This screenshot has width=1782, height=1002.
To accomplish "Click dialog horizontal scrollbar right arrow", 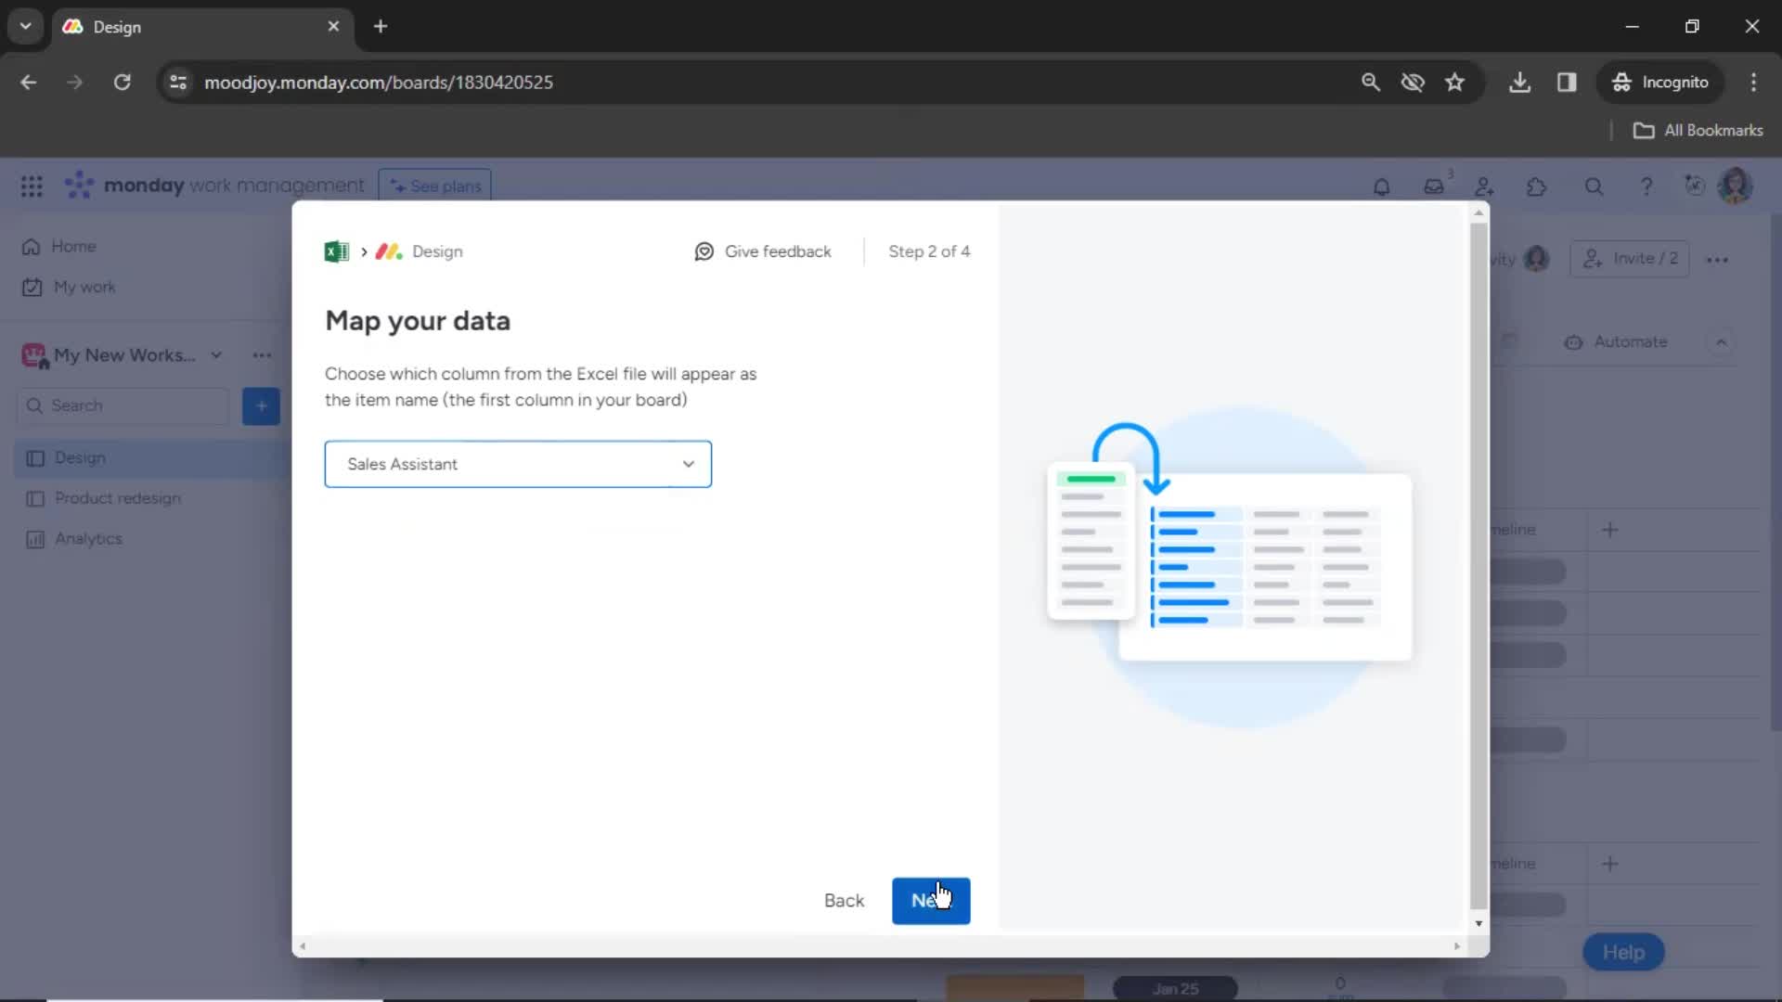I will point(1457,946).
